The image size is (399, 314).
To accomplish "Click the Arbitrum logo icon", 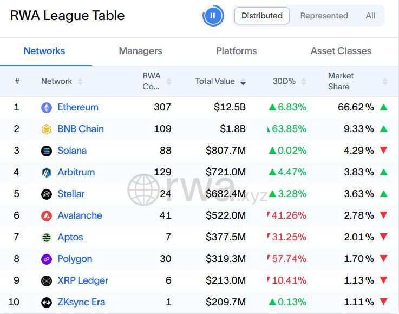I will [x=47, y=173].
